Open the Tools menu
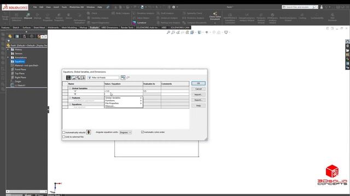This screenshot has height=196, width=350. pos(64,7)
